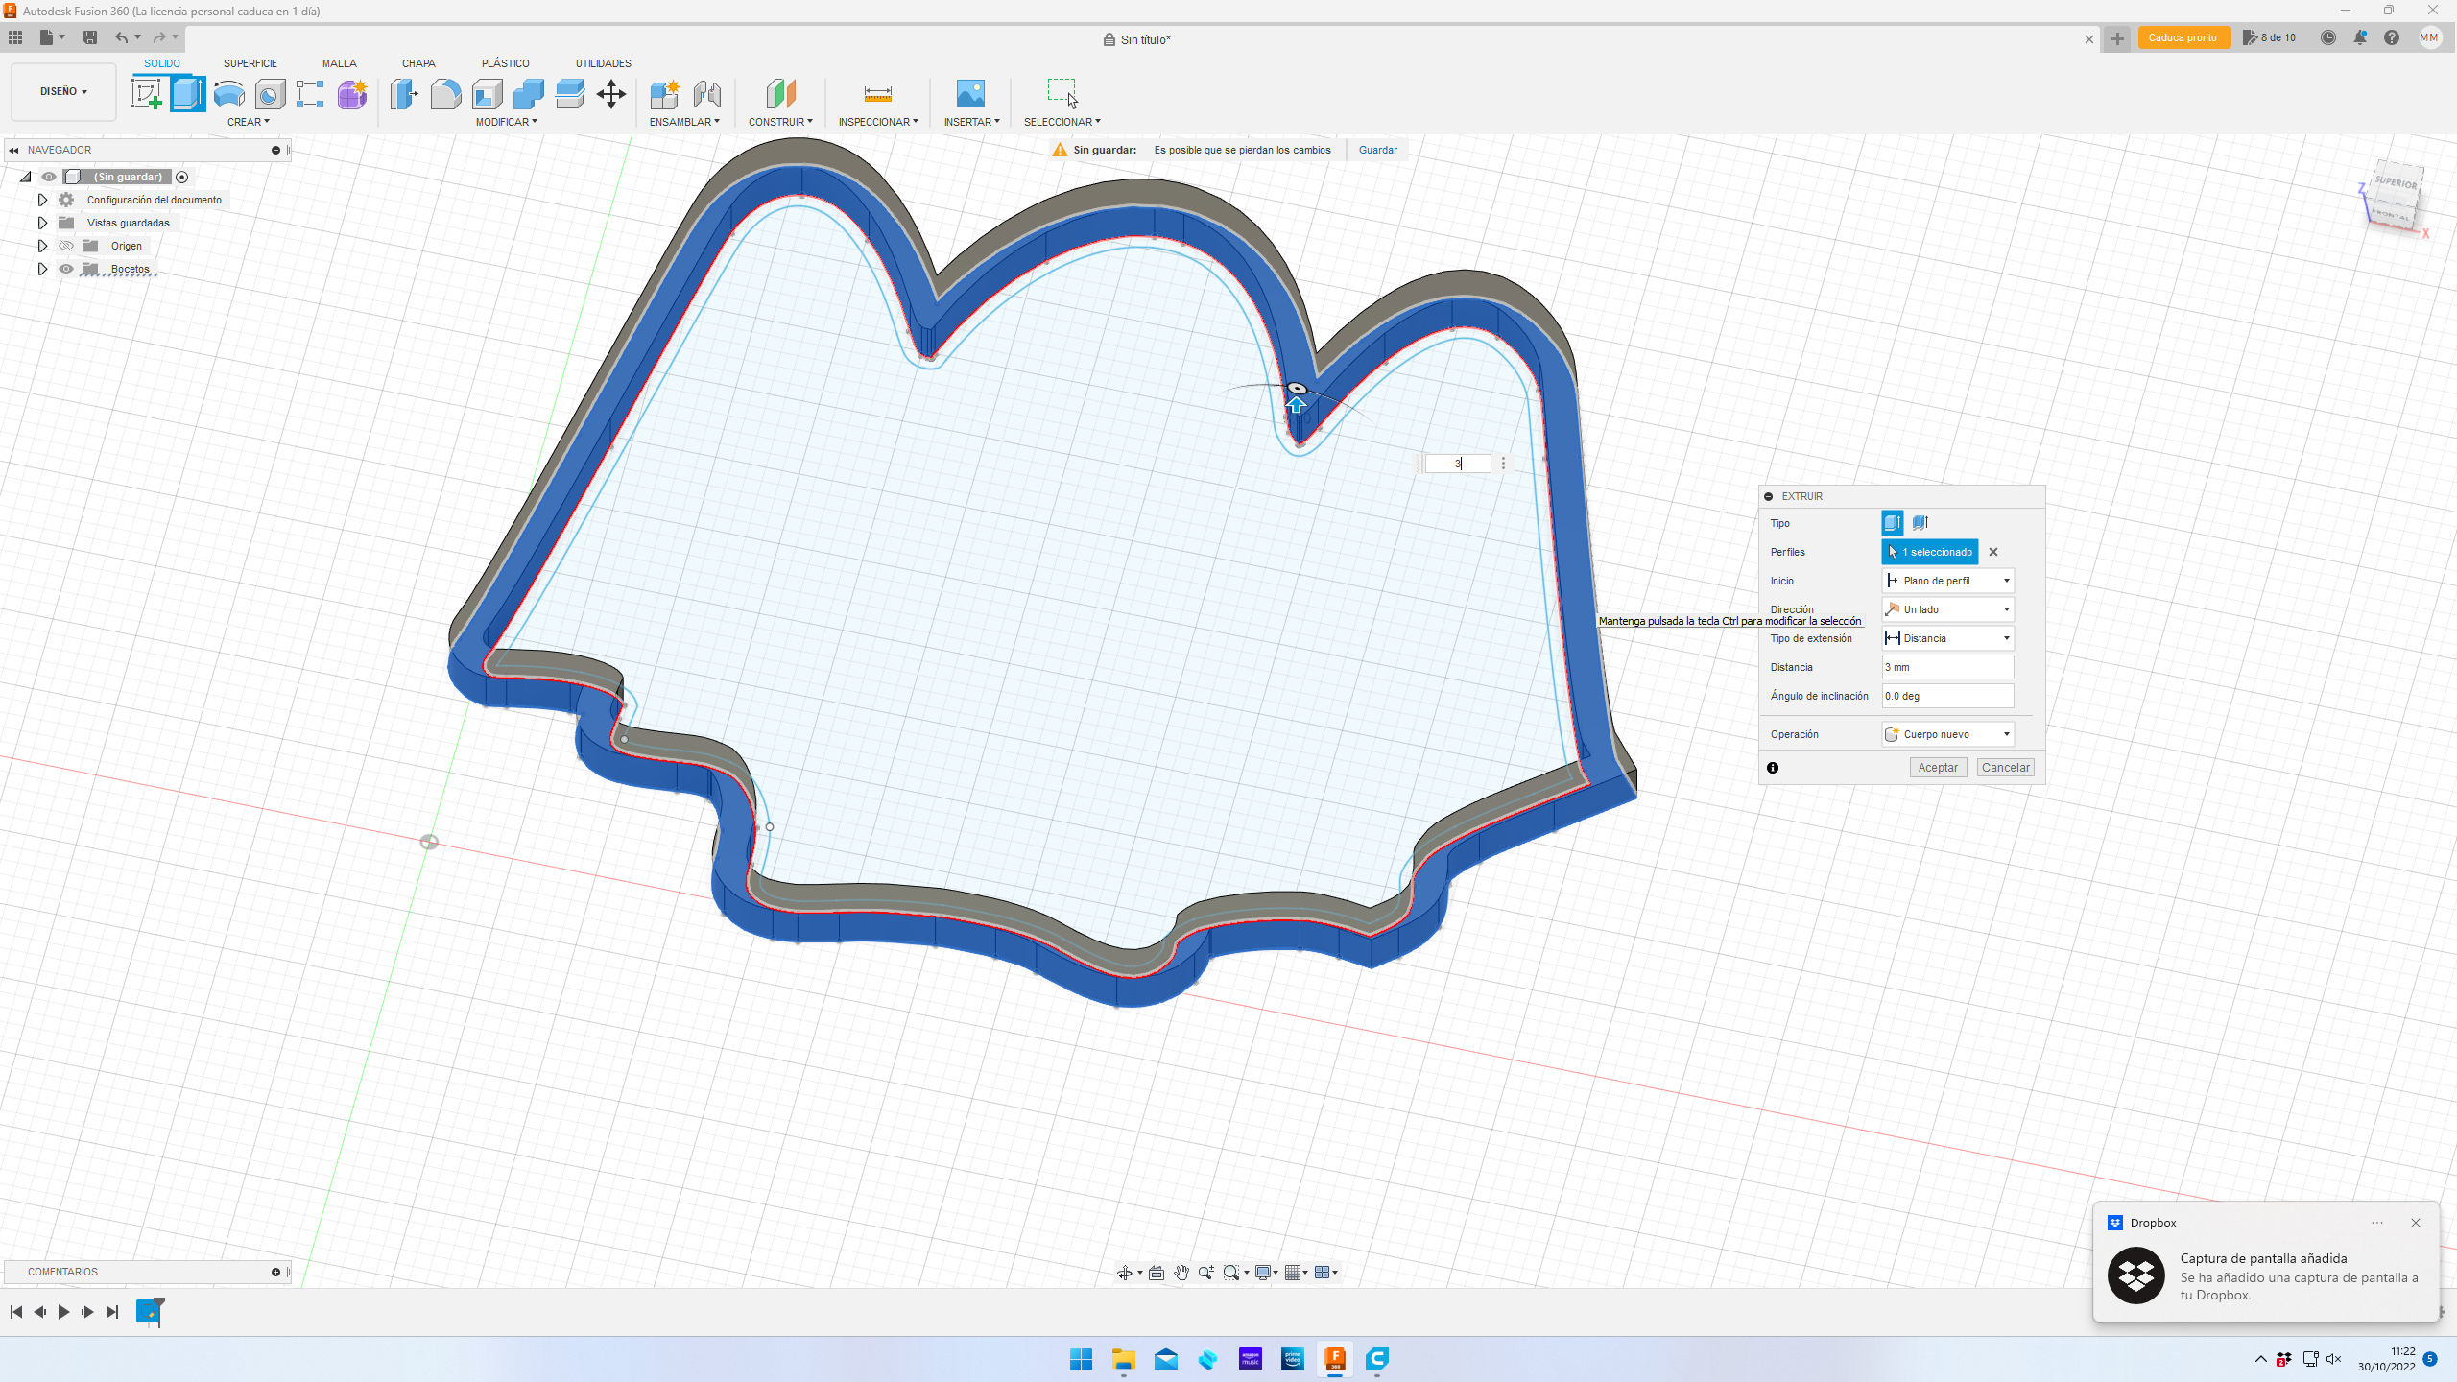Toggle visibility of Bocetos folder
This screenshot has width=2457, height=1382.
tap(66, 269)
